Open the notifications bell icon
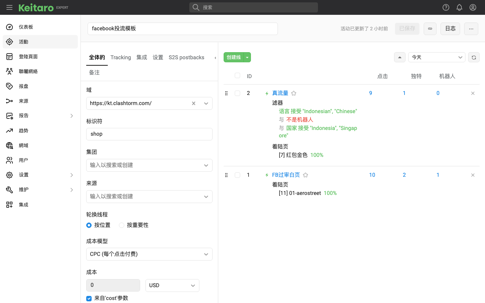The width and height of the screenshot is (485, 303). [459, 7]
